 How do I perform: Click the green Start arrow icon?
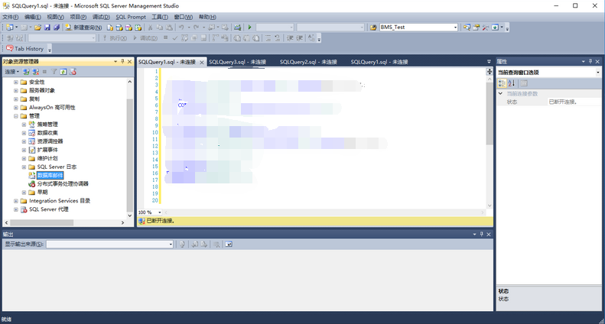click(249, 28)
